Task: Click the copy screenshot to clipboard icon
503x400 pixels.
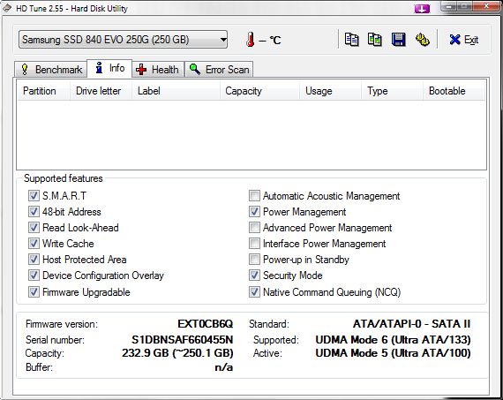Action: click(375, 40)
